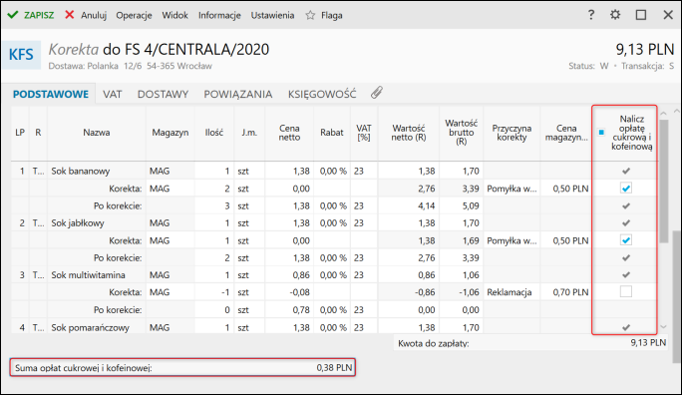Click 0,70 PLN warehouse price cell
Screen dimensions: 682x395
(x=565, y=292)
